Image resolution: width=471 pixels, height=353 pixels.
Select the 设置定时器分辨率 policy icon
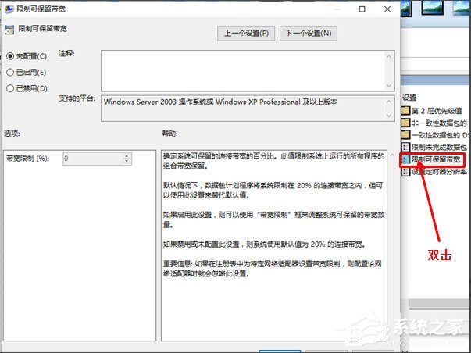(x=405, y=171)
